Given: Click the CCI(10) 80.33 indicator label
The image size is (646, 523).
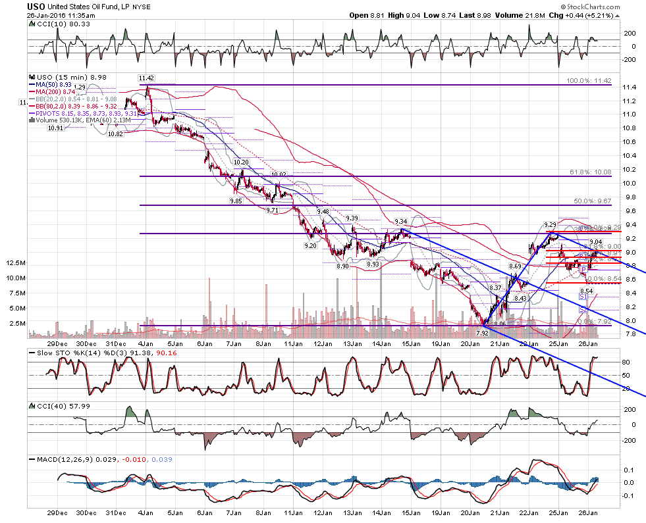Looking at the screenshot, I should click(x=63, y=24).
